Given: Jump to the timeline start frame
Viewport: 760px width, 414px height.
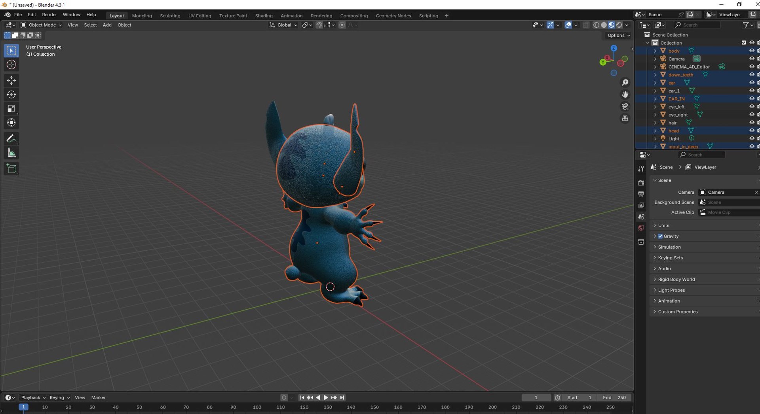Looking at the screenshot, I should click(302, 397).
